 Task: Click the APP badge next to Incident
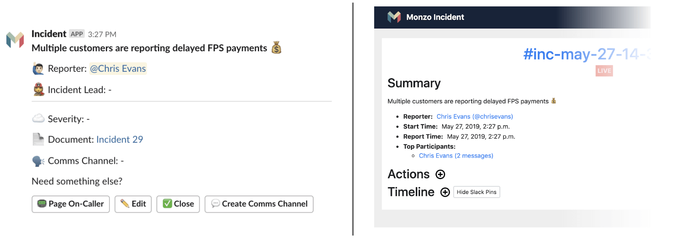point(77,34)
